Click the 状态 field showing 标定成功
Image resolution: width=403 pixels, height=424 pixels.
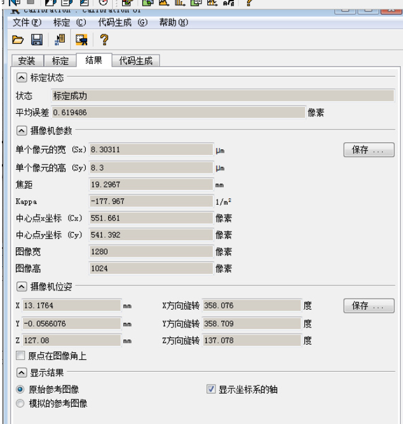(x=223, y=96)
